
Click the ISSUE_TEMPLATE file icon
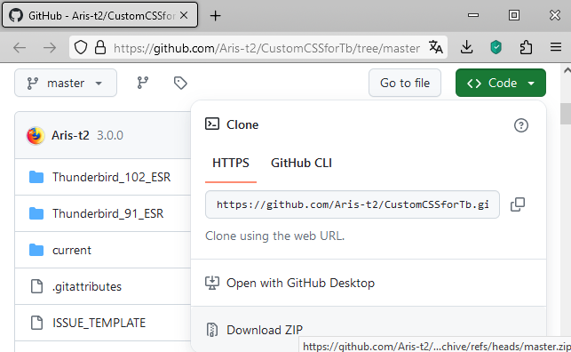pos(36,323)
